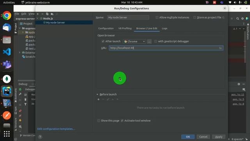Collapse the Before launch section
The image size is (250, 141).
coord(97,94)
